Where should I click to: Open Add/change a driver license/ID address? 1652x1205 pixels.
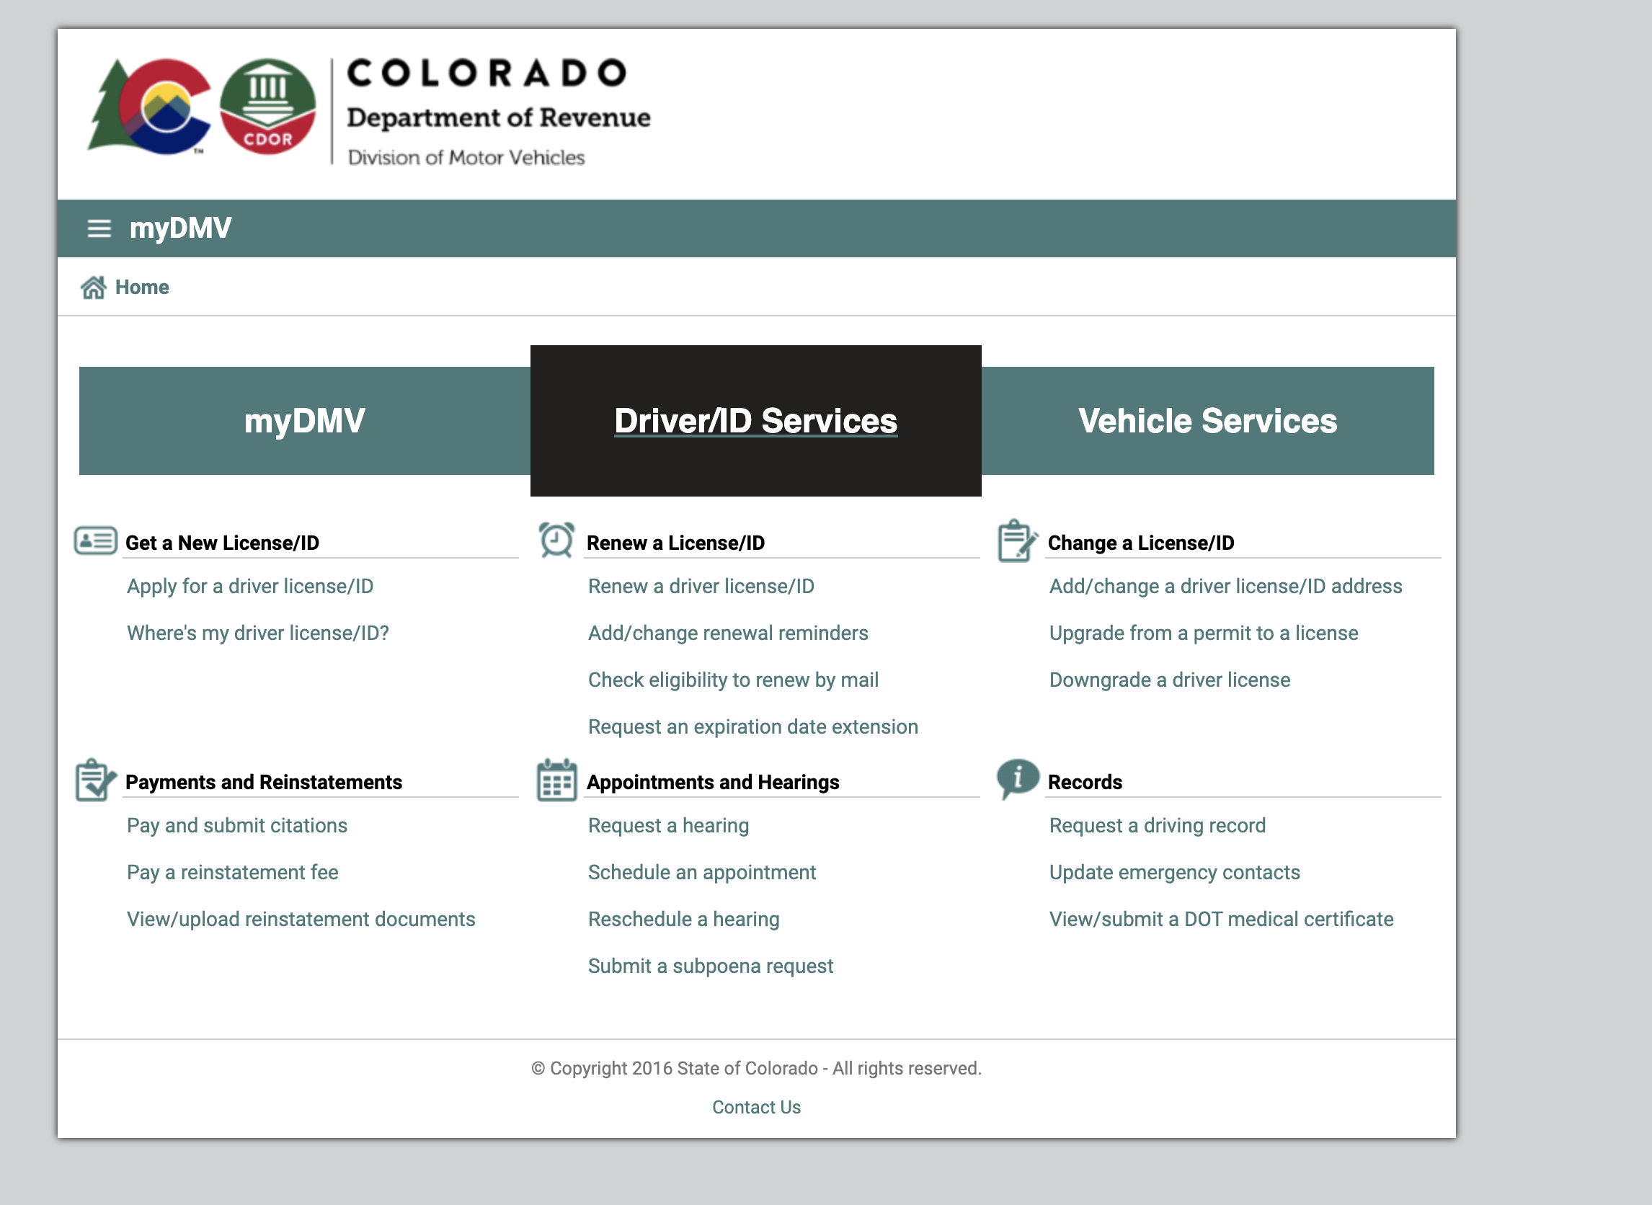click(1225, 587)
